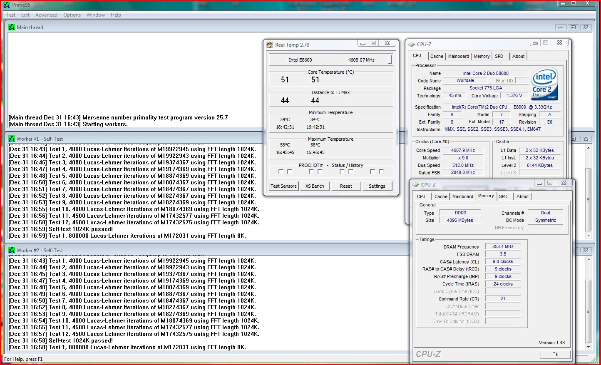Select SPD tab in rear CPU-Z window
Viewport: 601px width, 365px height.
coord(499,56)
